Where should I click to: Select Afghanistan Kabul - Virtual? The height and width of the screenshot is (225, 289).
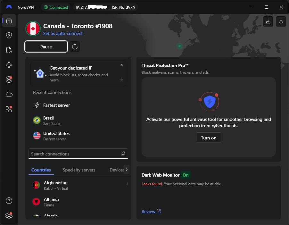pos(78,185)
